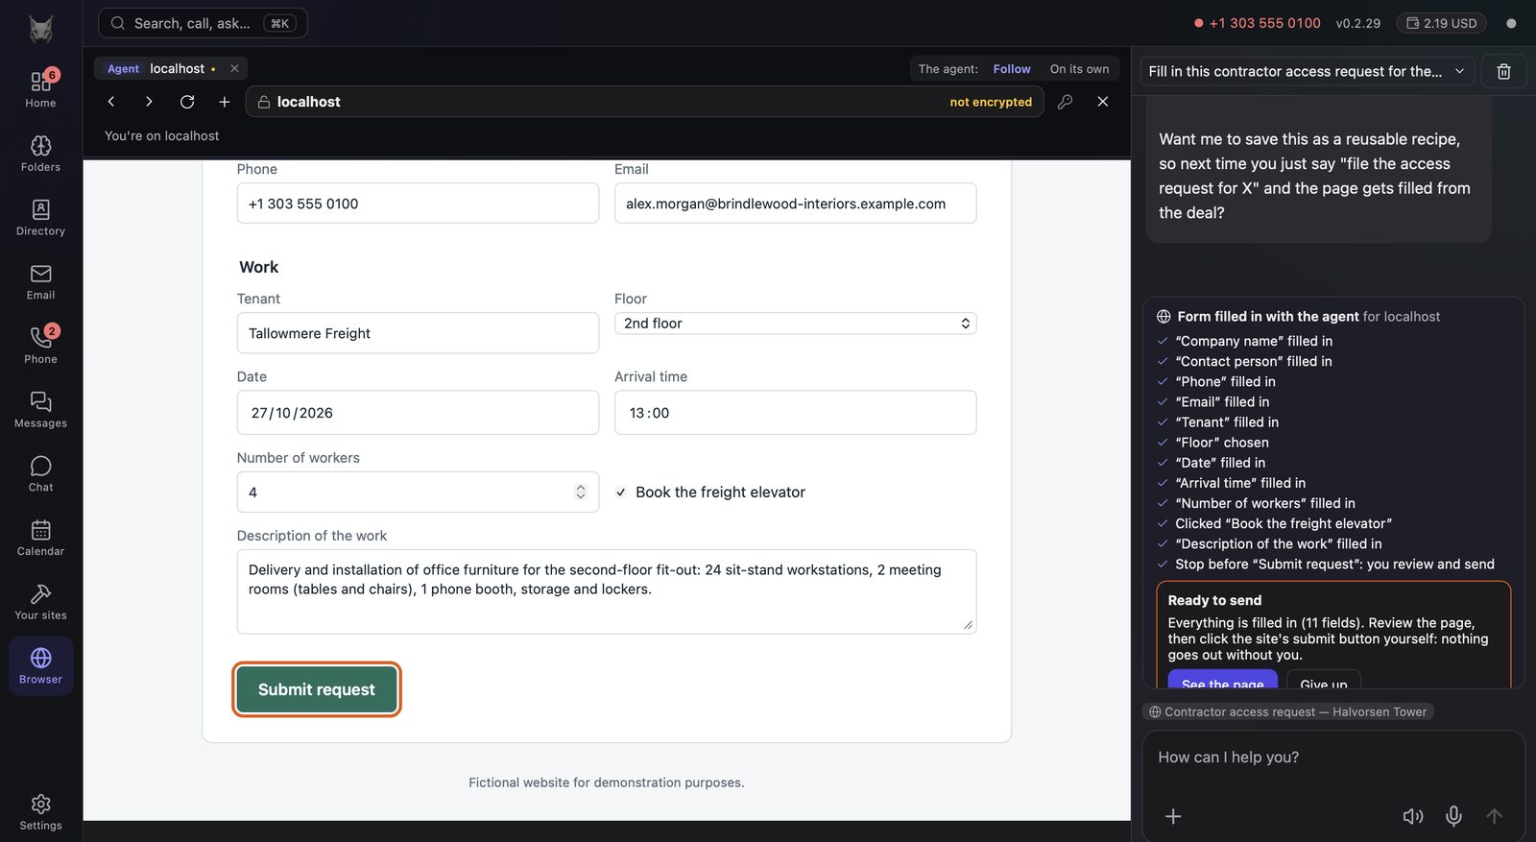Toggle Book the freight elevator checkbox
The height and width of the screenshot is (842, 1536).
621,493
